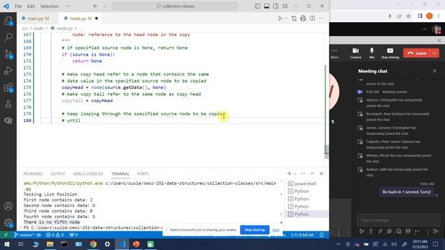Screen dimensions: 445x250
Task: Switch to the PROBLEMS panel tab
Action: pos(33,174)
